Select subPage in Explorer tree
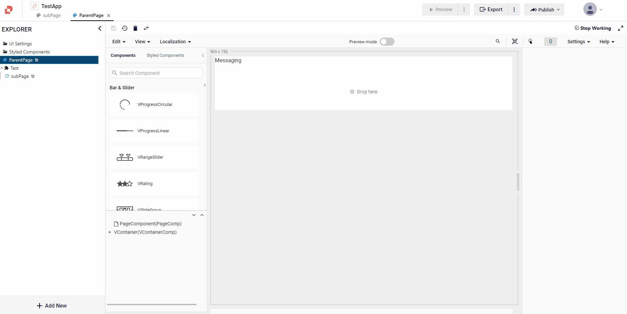The width and height of the screenshot is (627, 314). click(20, 76)
